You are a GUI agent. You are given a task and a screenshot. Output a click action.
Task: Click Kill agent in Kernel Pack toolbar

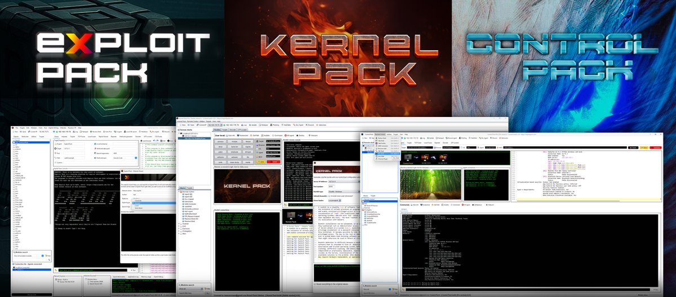pos(289,136)
